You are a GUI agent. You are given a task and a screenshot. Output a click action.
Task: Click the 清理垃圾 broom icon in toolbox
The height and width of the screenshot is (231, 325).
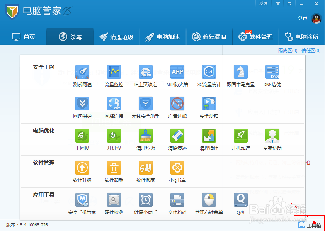click(x=146, y=136)
